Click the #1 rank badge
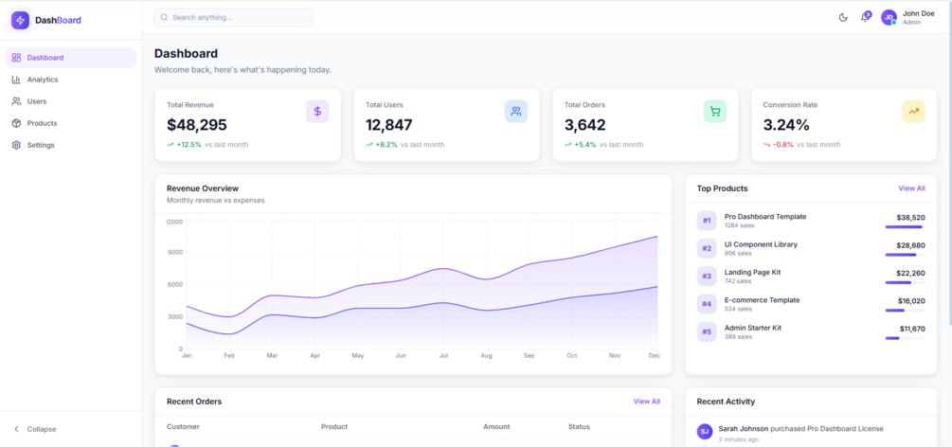This screenshot has height=447, width=952. point(707,221)
